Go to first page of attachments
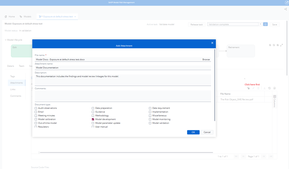This screenshot has height=169, width=289. (x=236, y=156)
